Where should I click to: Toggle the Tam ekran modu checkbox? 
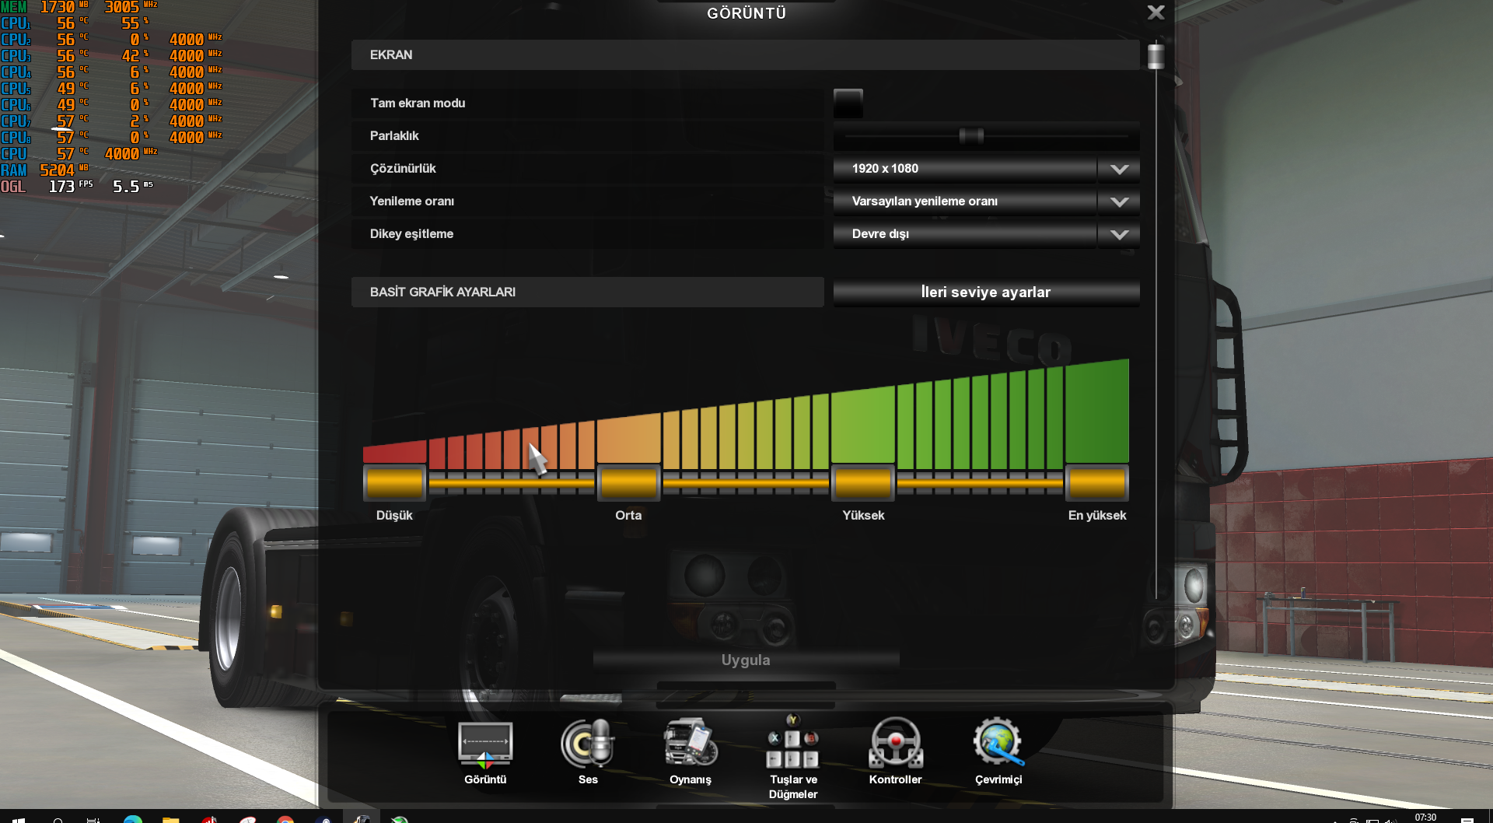pyautogui.click(x=848, y=103)
